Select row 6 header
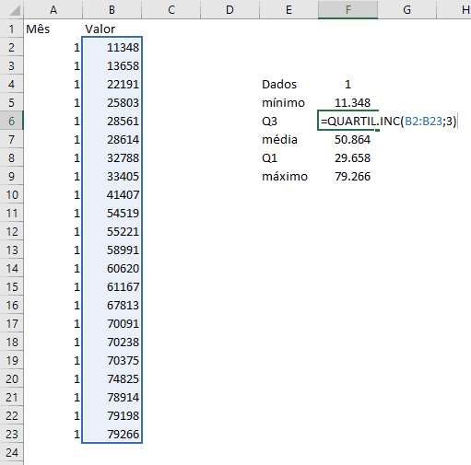This screenshot has height=465, width=471. (12, 121)
